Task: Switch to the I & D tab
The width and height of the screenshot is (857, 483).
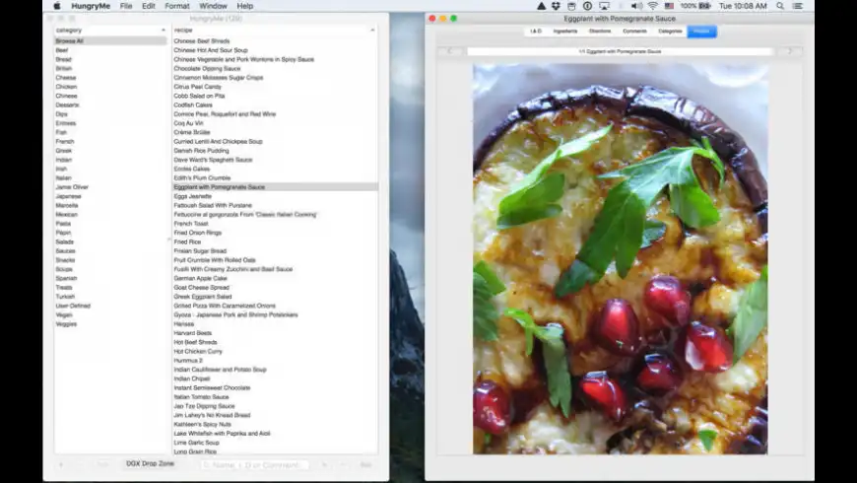Action: tap(536, 32)
